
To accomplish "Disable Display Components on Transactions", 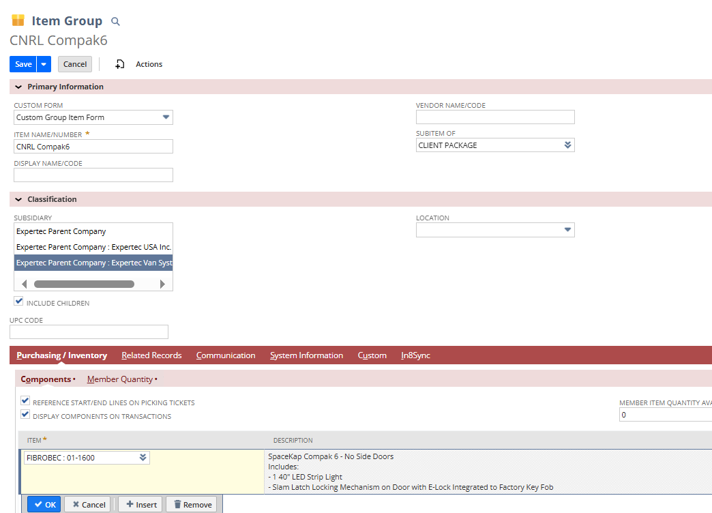I will [x=25, y=414].
